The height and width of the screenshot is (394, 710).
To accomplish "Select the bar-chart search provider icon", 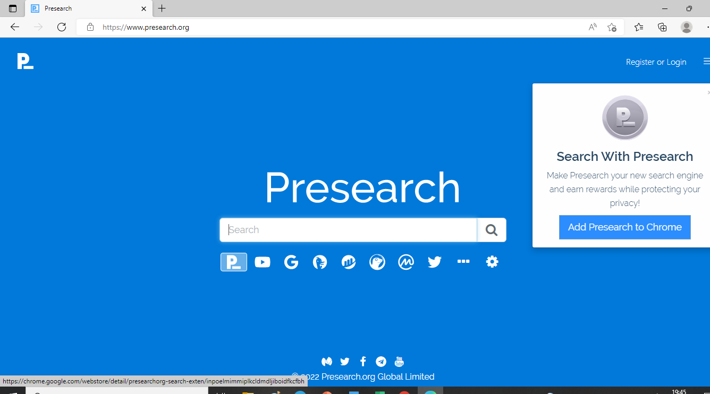I will 349,262.
